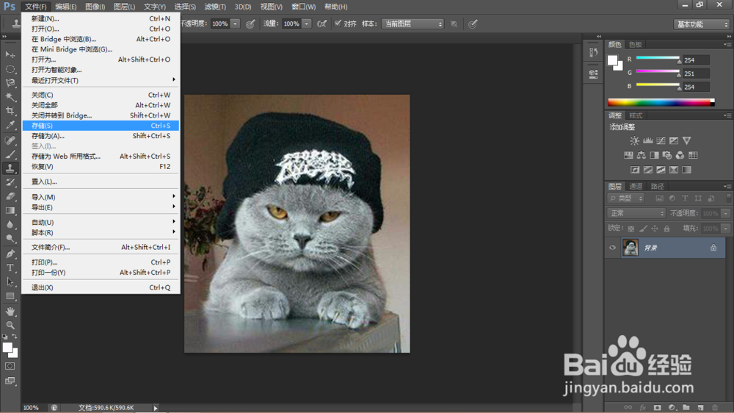Viewport: 734px width, 413px height.
Task: Toggle lock image pixels brush icon
Action: pos(643,229)
